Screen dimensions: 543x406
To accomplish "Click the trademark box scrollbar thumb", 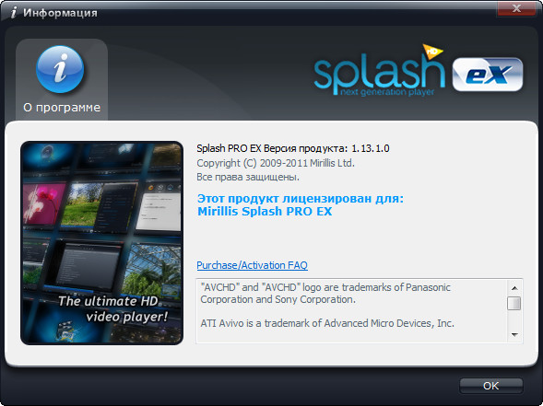I will (x=513, y=304).
